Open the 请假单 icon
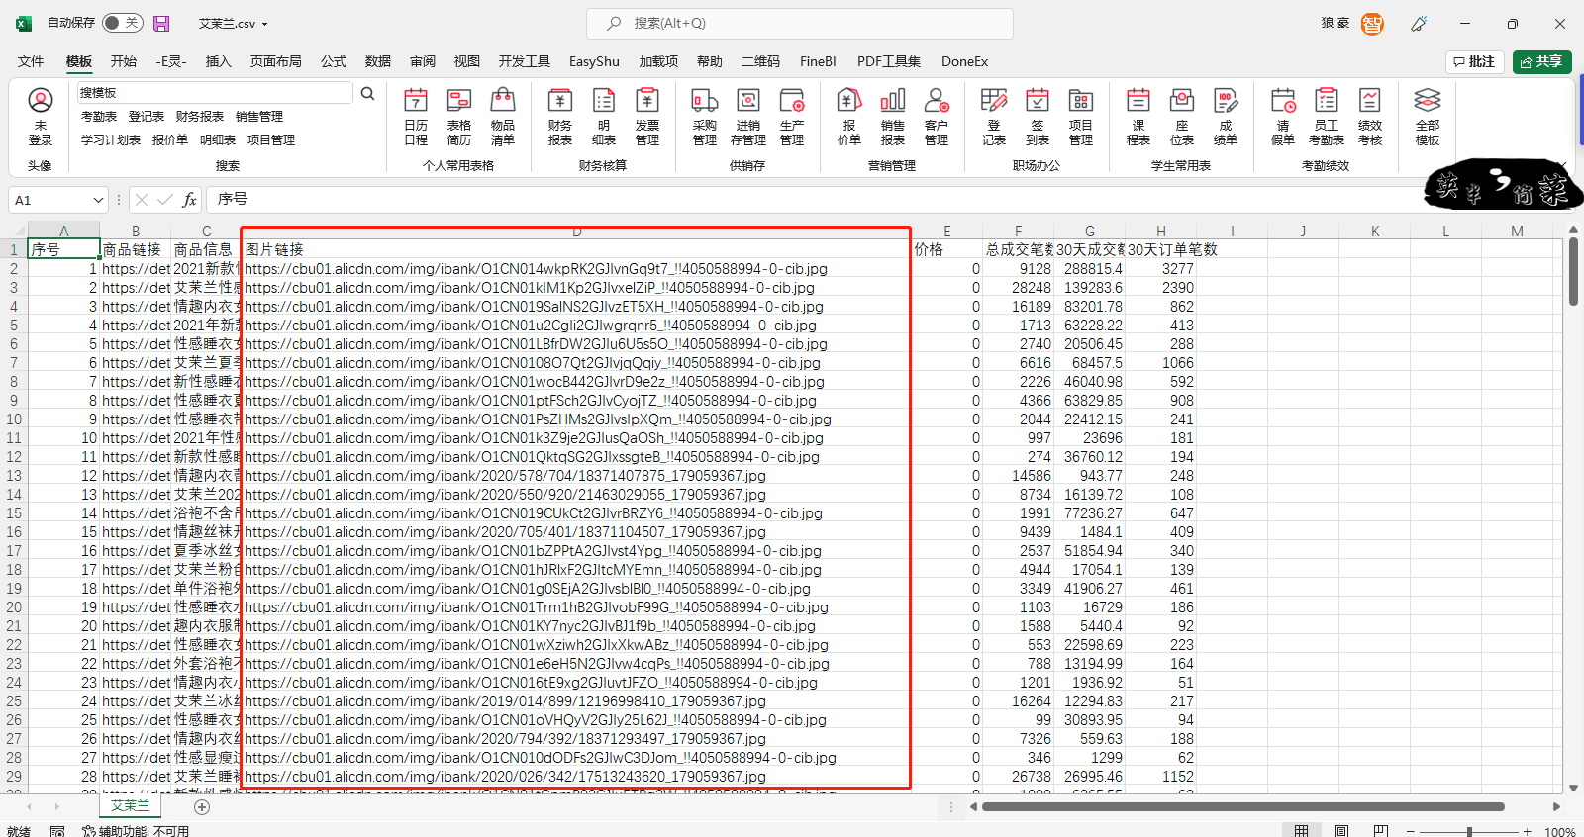The width and height of the screenshot is (1584, 837). (x=1283, y=117)
